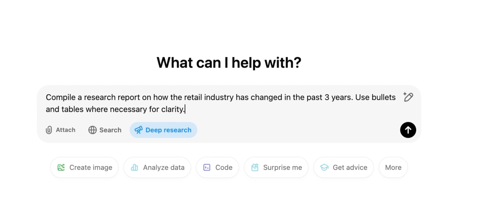Click the gift box icon on Surprise me

pos(255,167)
